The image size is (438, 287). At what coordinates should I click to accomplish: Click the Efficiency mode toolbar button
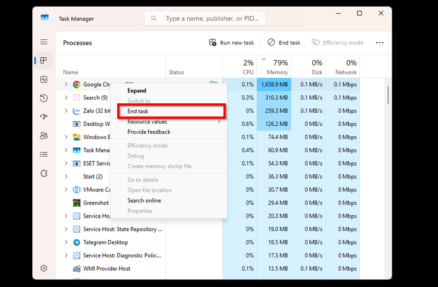[337, 43]
